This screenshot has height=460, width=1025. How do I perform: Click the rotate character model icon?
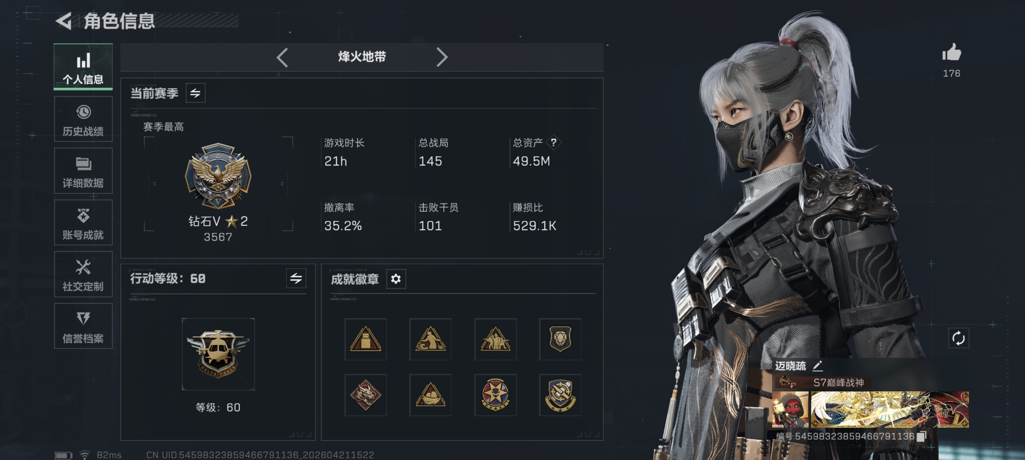[958, 338]
